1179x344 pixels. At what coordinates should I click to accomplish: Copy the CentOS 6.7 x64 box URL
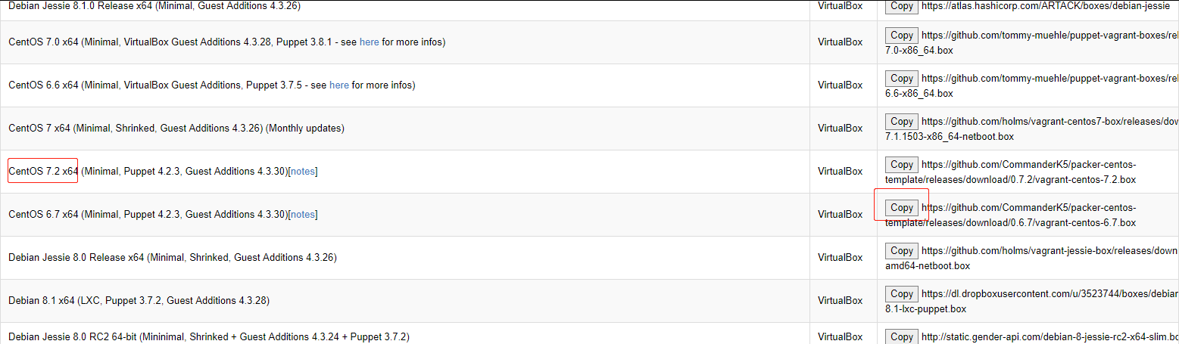pos(901,208)
